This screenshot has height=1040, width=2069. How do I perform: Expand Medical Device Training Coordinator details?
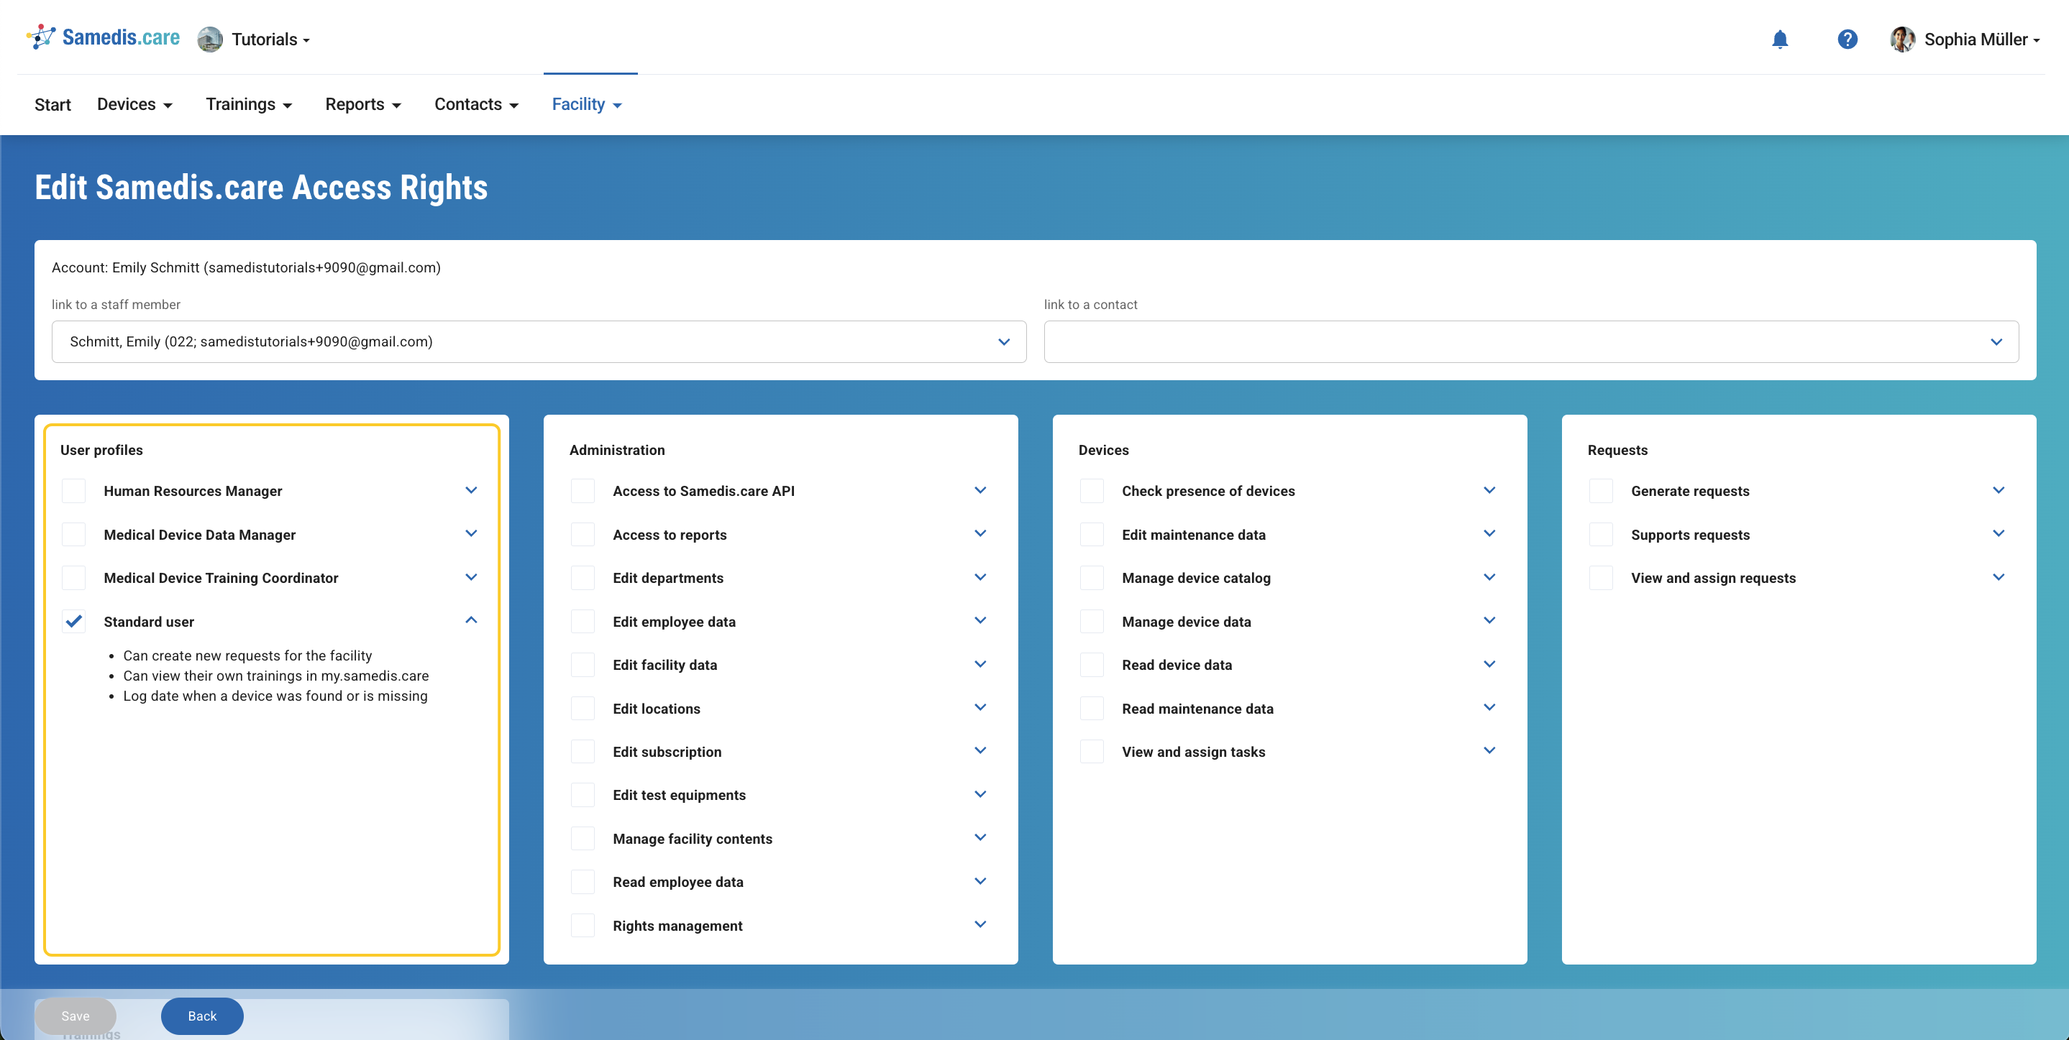pos(472,577)
